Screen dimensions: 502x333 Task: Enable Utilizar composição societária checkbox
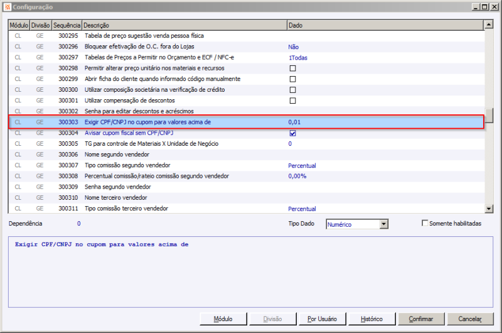(x=292, y=90)
